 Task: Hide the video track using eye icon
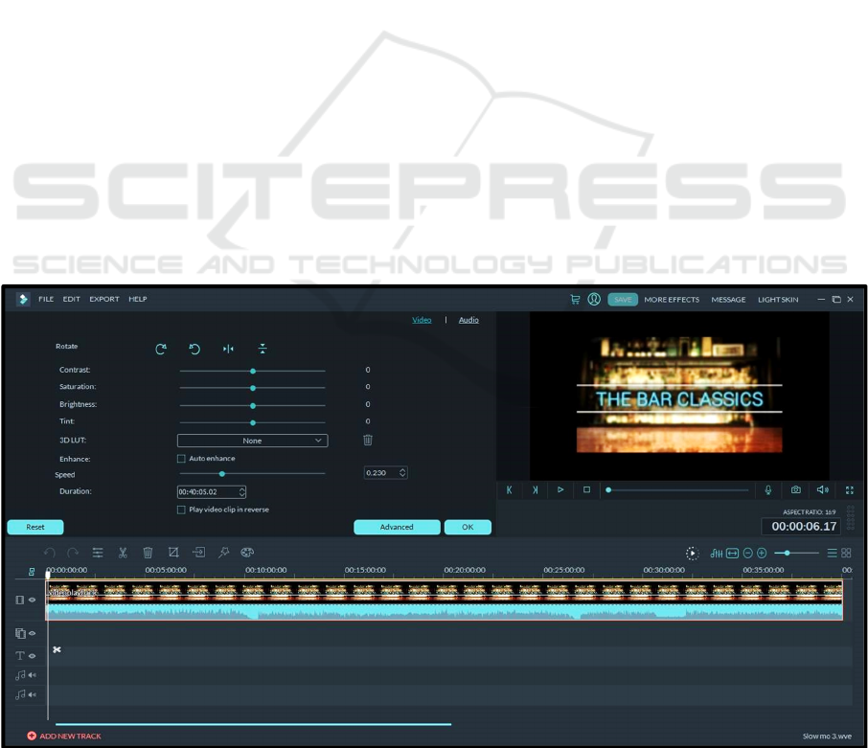(32, 601)
